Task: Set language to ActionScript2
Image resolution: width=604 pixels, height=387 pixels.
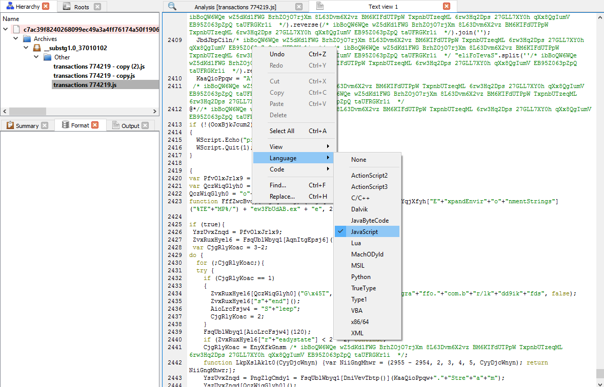Action: (367, 176)
